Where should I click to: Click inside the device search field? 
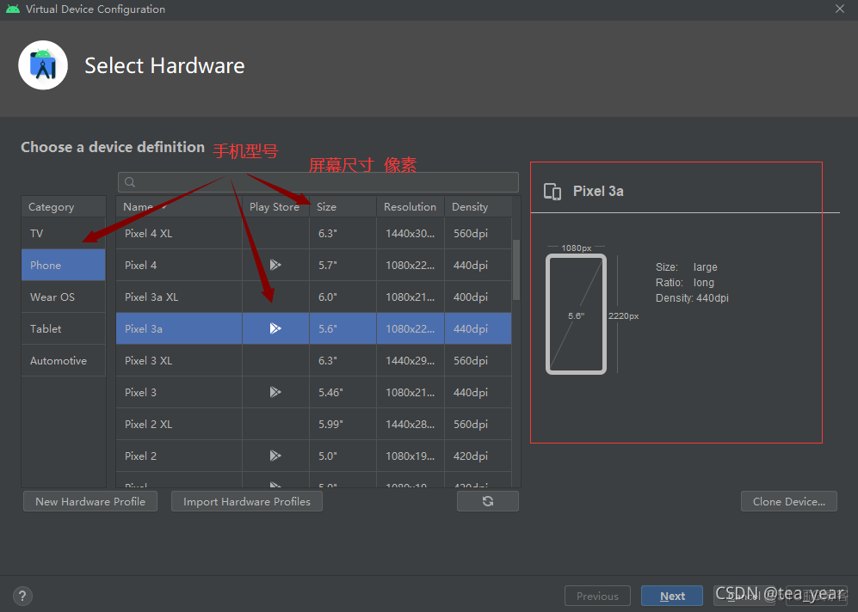tap(318, 181)
